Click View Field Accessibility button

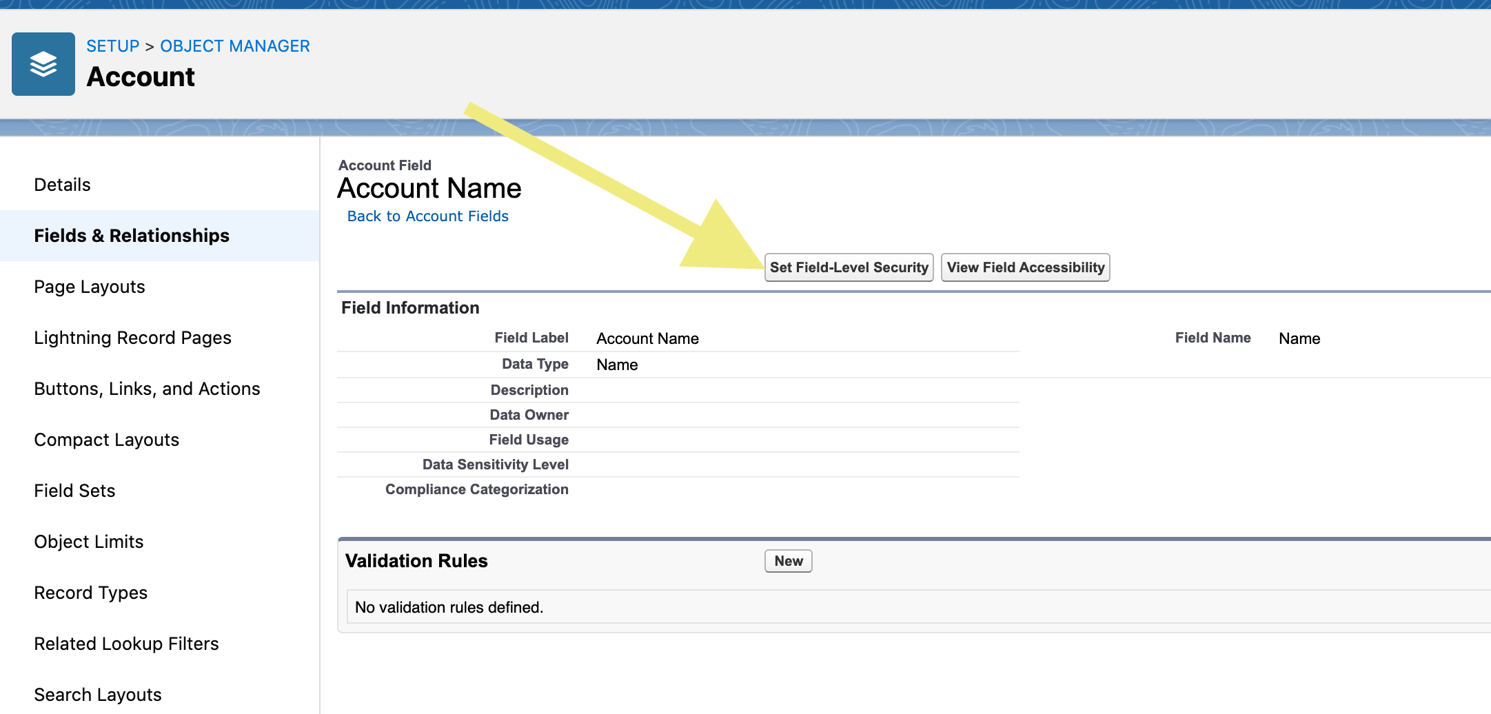1025,267
